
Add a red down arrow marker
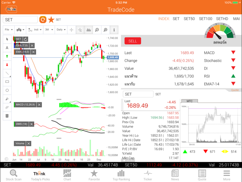(x=7, y=65)
